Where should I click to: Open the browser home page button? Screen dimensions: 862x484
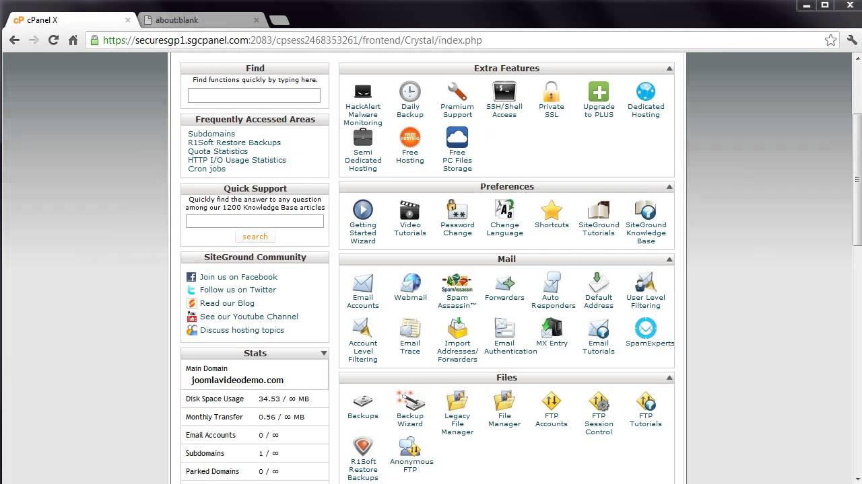pyautogui.click(x=73, y=40)
